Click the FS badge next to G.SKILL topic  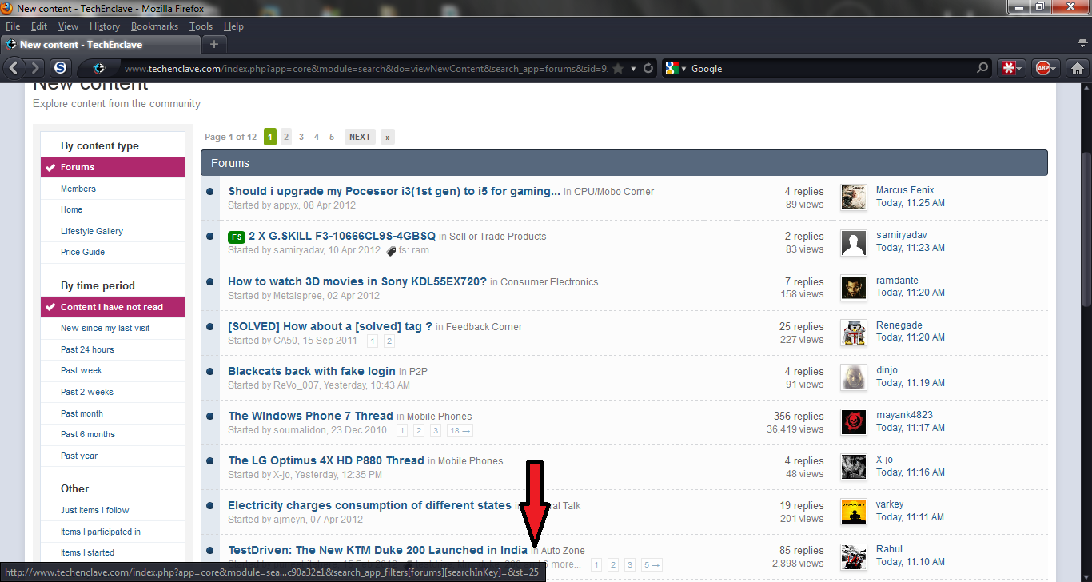tap(237, 237)
